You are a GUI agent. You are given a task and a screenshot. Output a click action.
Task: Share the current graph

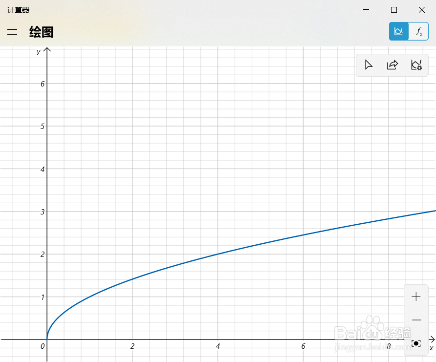tap(392, 64)
